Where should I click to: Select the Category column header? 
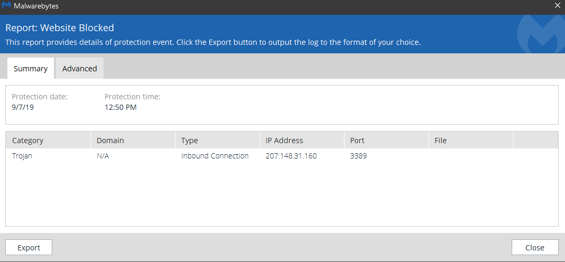[x=48, y=140]
